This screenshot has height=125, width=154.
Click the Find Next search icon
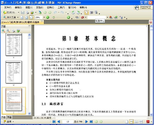[x=116, y=17]
